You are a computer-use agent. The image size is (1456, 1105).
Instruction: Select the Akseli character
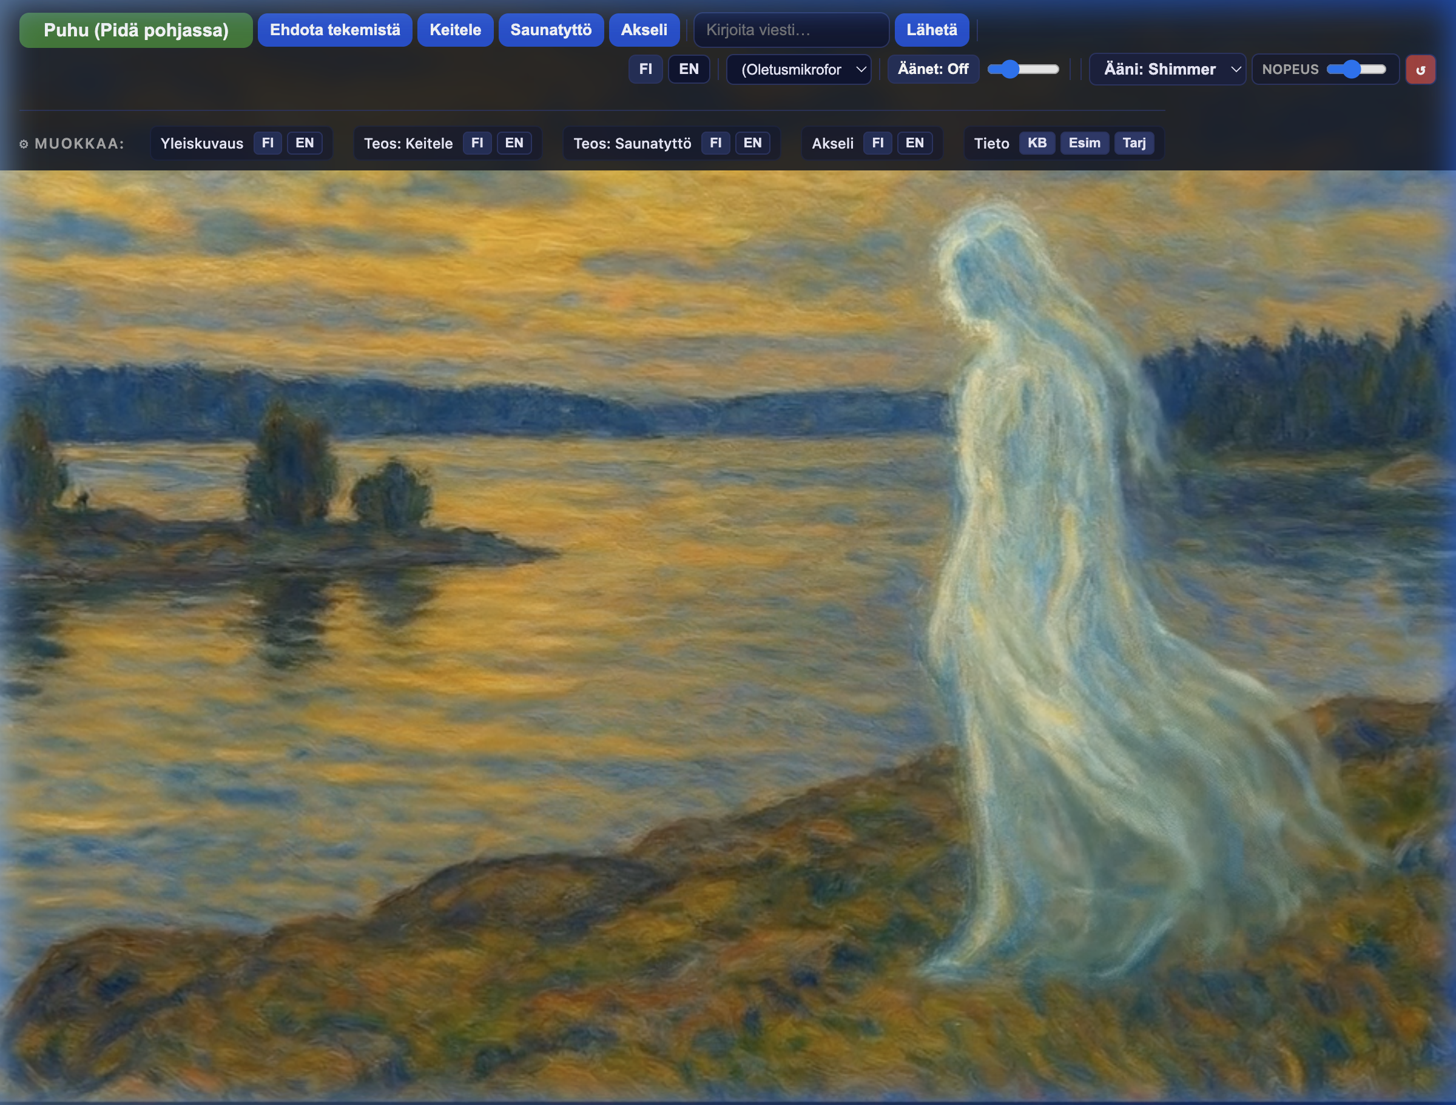pos(644,30)
